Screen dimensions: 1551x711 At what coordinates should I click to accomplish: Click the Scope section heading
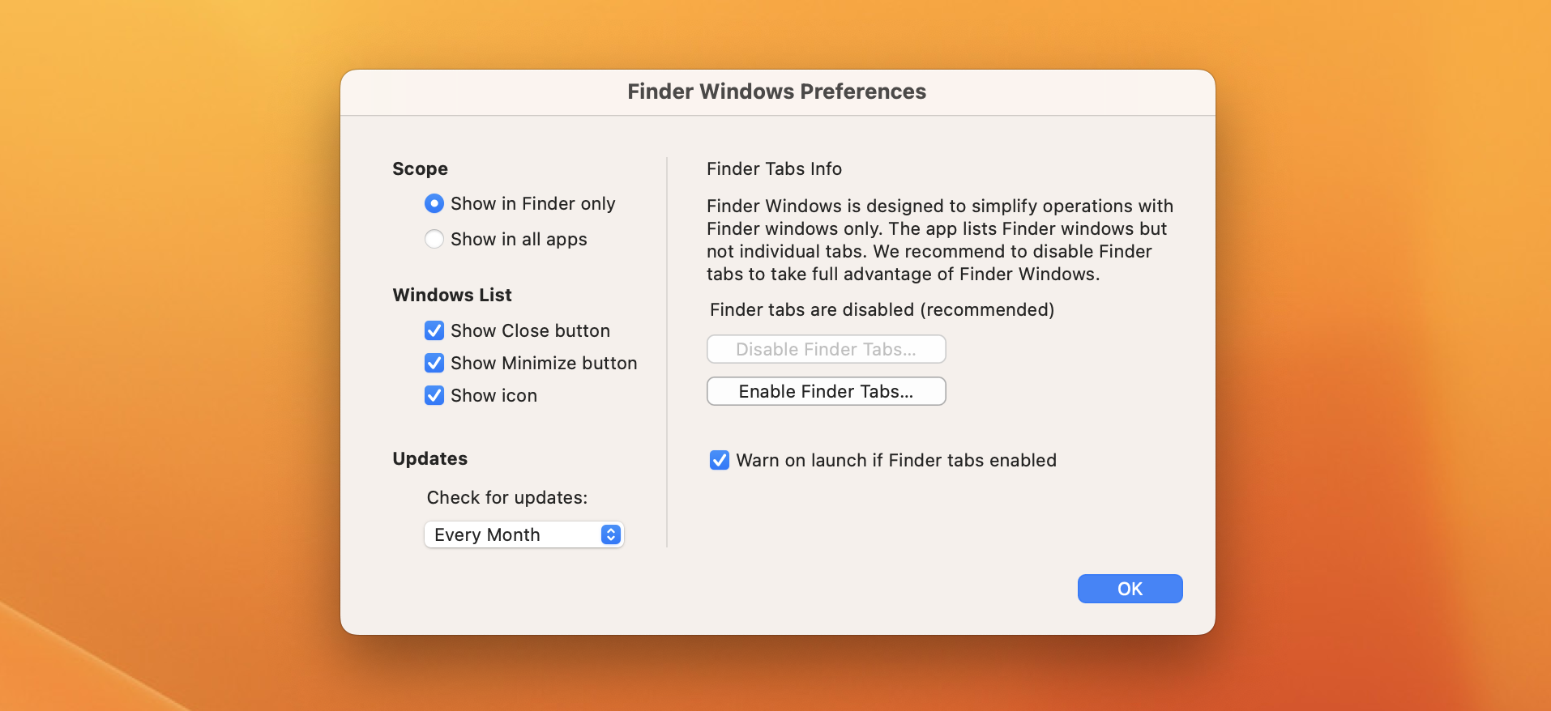click(420, 168)
